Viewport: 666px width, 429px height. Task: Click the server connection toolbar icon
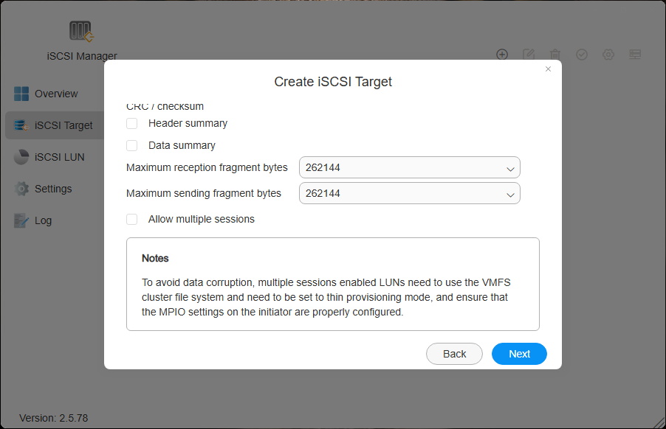click(x=635, y=55)
